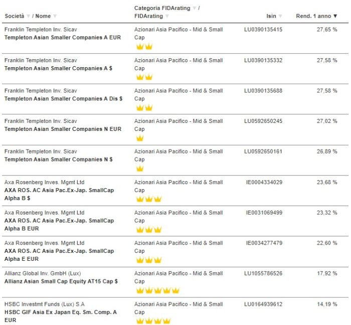Click four-crown rating of HSBC GIF Asia fund

point(153,321)
